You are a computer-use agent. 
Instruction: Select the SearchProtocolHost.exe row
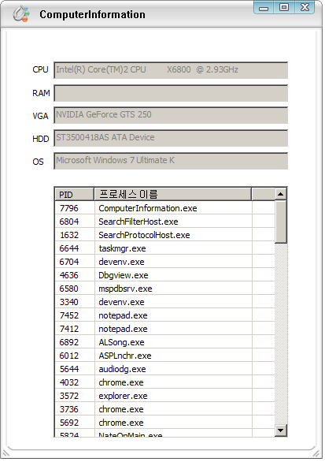click(x=164, y=235)
